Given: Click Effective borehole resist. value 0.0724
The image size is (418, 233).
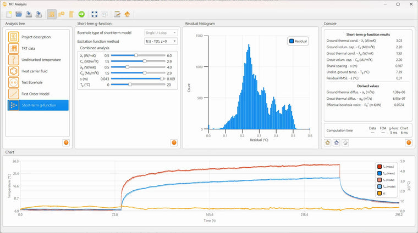Looking at the screenshot, I should 399,105.
